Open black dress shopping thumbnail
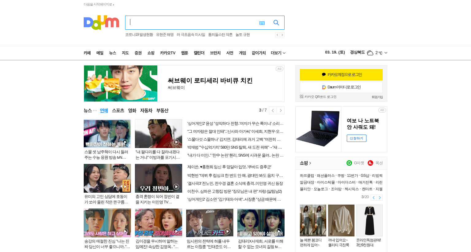Screen dimensions: 471x252 coord(370,220)
